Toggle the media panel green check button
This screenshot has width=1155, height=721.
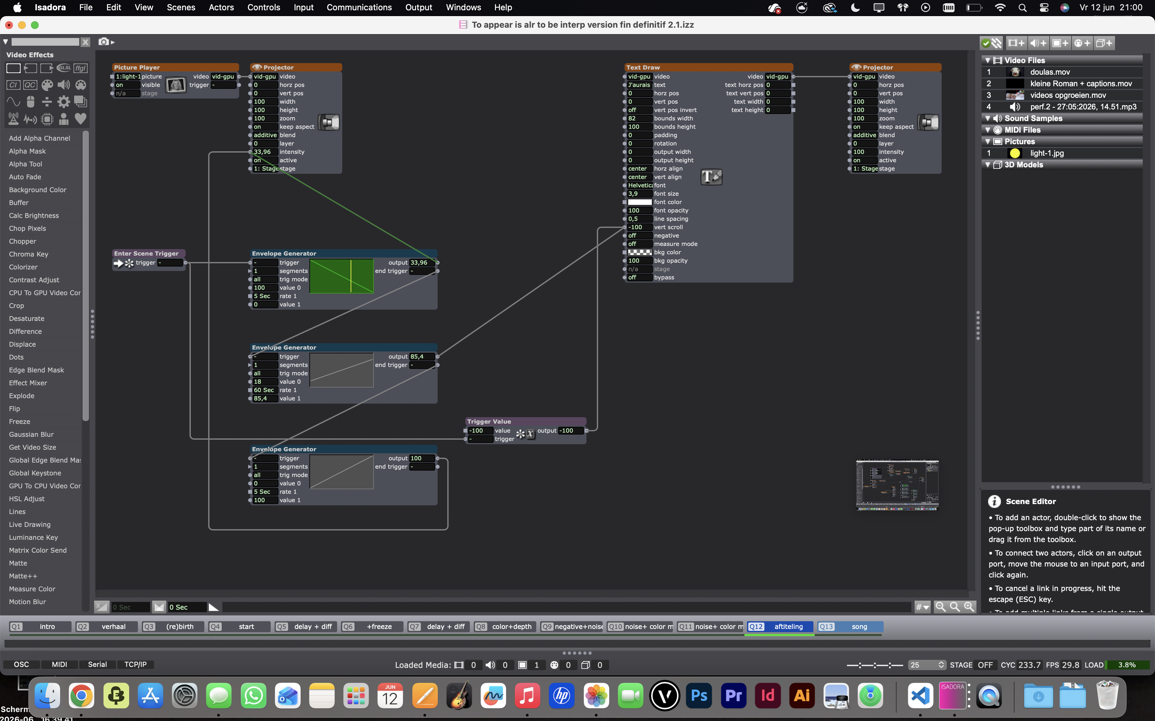coord(992,43)
